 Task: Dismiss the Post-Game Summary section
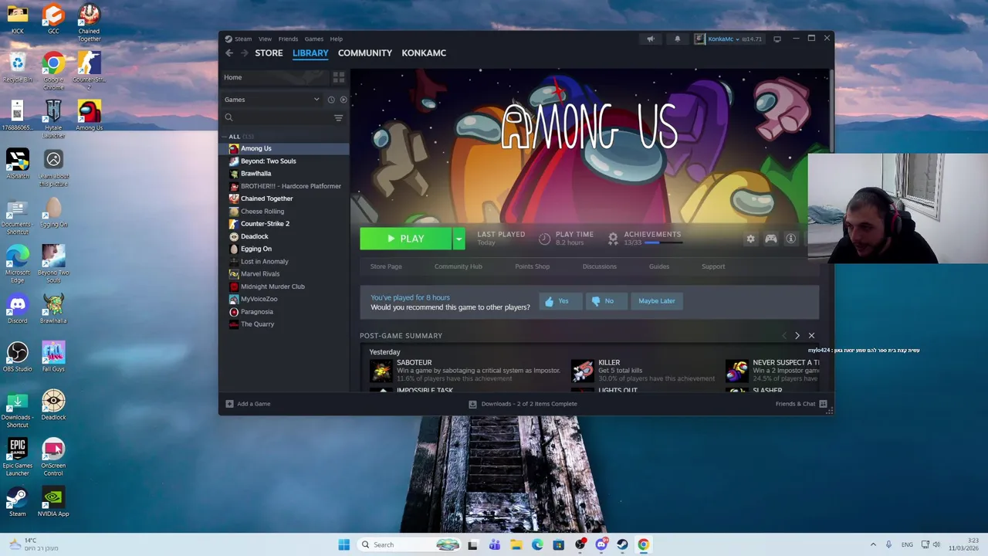811,336
